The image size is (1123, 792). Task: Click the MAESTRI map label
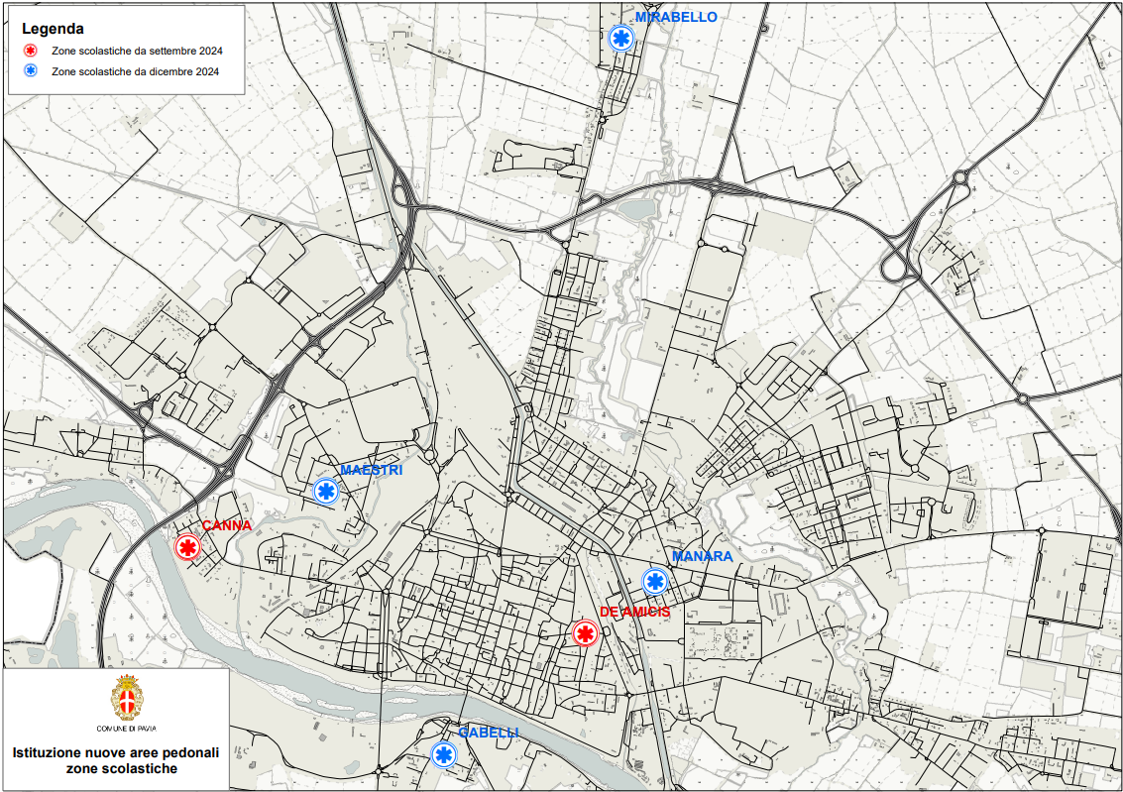(371, 470)
